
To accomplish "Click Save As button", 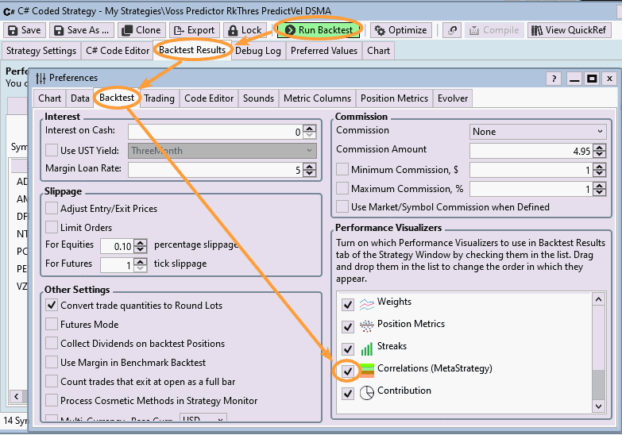I will (81, 30).
